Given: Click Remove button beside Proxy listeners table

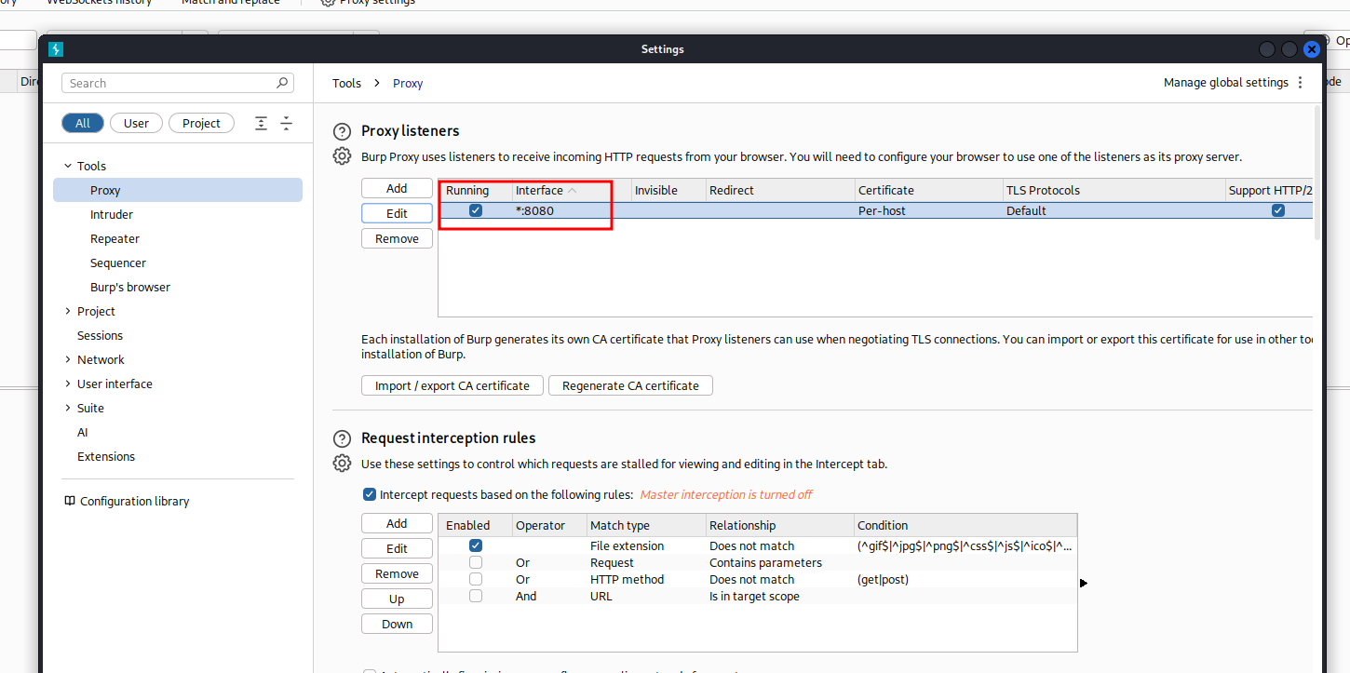Looking at the screenshot, I should pos(397,238).
